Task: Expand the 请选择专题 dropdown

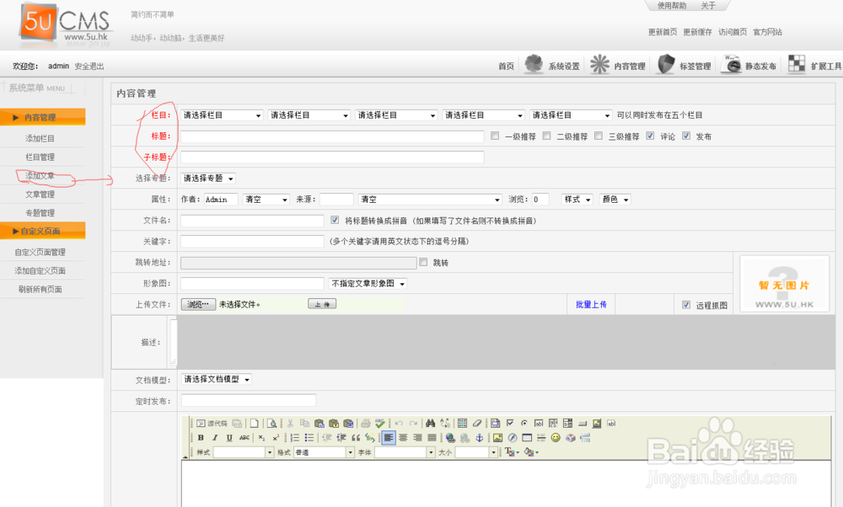Action: click(207, 178)
